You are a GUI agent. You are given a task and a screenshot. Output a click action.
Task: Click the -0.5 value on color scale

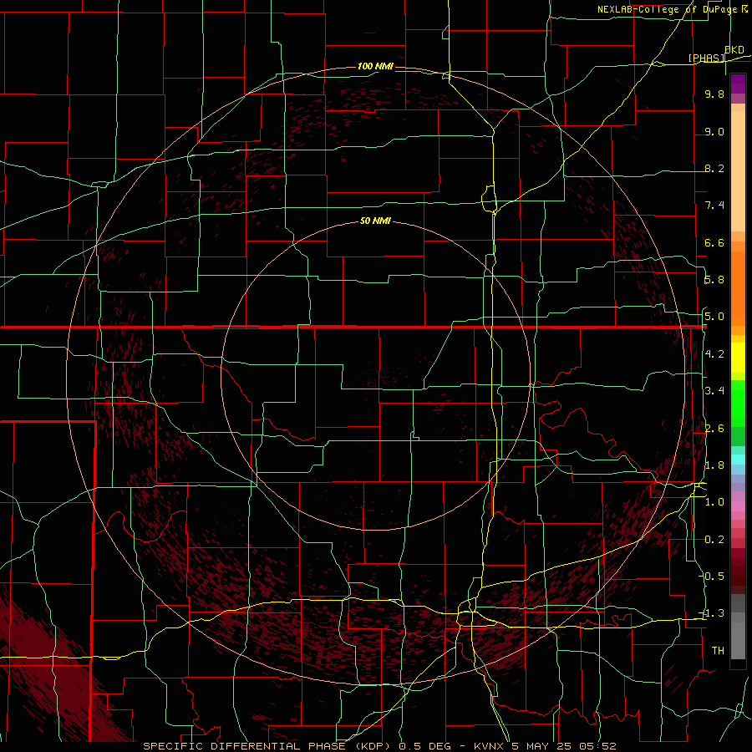[x=712, y=576]
